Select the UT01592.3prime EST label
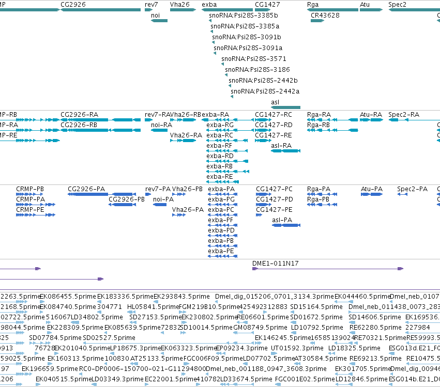Viewport: 440px width, 387px height. pyautogui.click(x=297, y=348)
